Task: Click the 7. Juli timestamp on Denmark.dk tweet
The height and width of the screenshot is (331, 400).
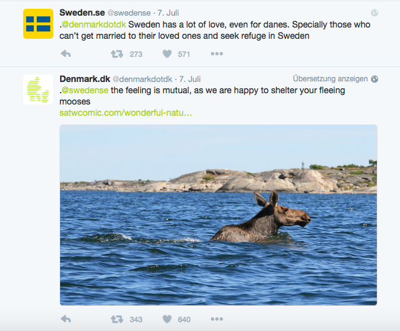Action: [190, 79]
